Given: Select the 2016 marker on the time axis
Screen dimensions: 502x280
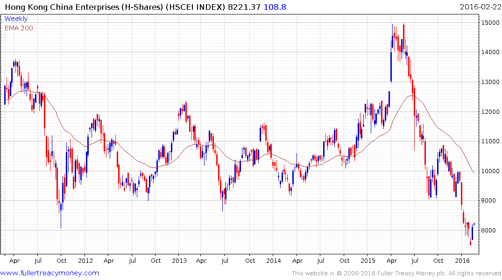Looking at the screenshot, I should pyautogui.click(x=462, y=260).
